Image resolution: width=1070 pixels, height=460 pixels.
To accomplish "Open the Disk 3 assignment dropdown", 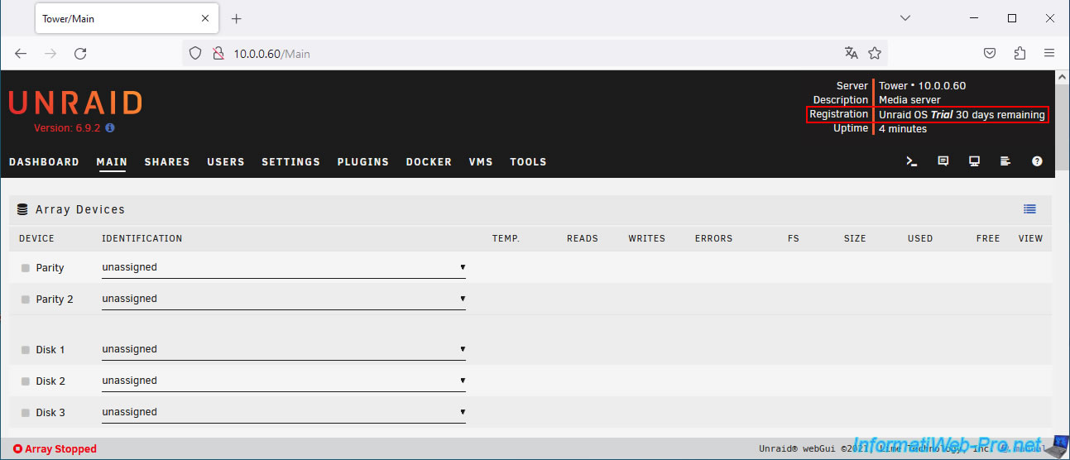I will pyautogui.click(x=283, y=413).
